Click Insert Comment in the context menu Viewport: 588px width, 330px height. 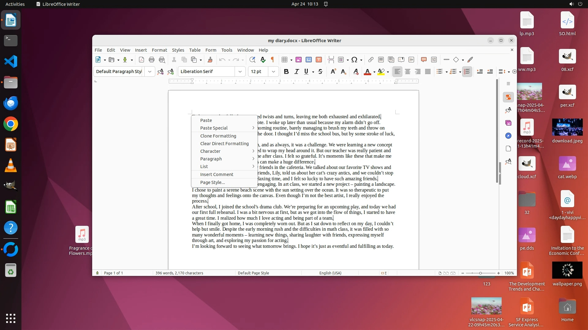click(217, 174)
